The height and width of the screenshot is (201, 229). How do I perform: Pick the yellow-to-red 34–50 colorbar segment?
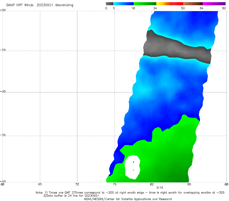tap(170, 4)
